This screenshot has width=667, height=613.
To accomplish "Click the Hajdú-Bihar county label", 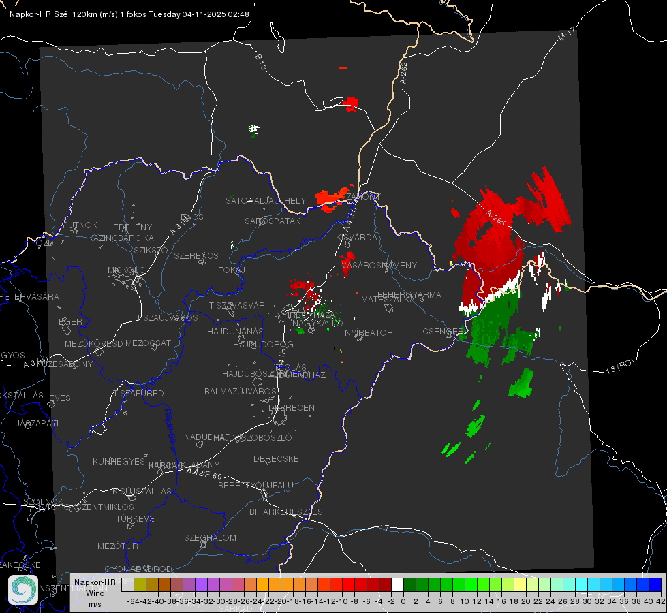I will coord(170,430).
